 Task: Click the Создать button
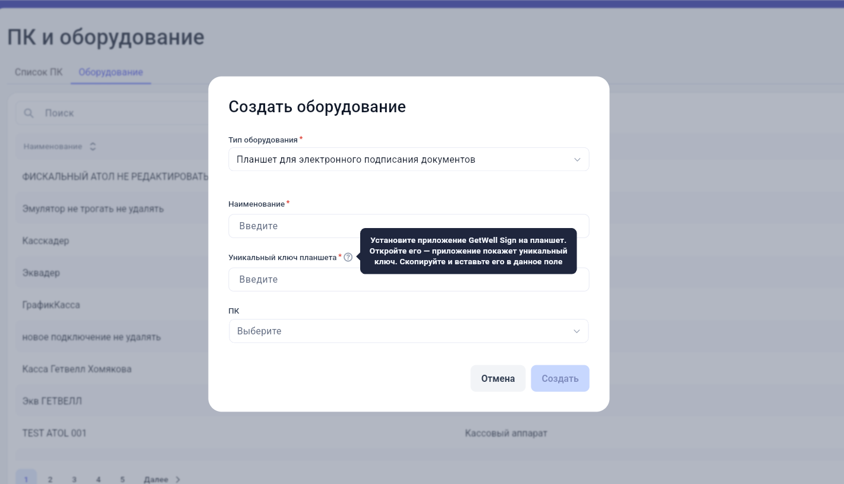(x=560, y=378)
